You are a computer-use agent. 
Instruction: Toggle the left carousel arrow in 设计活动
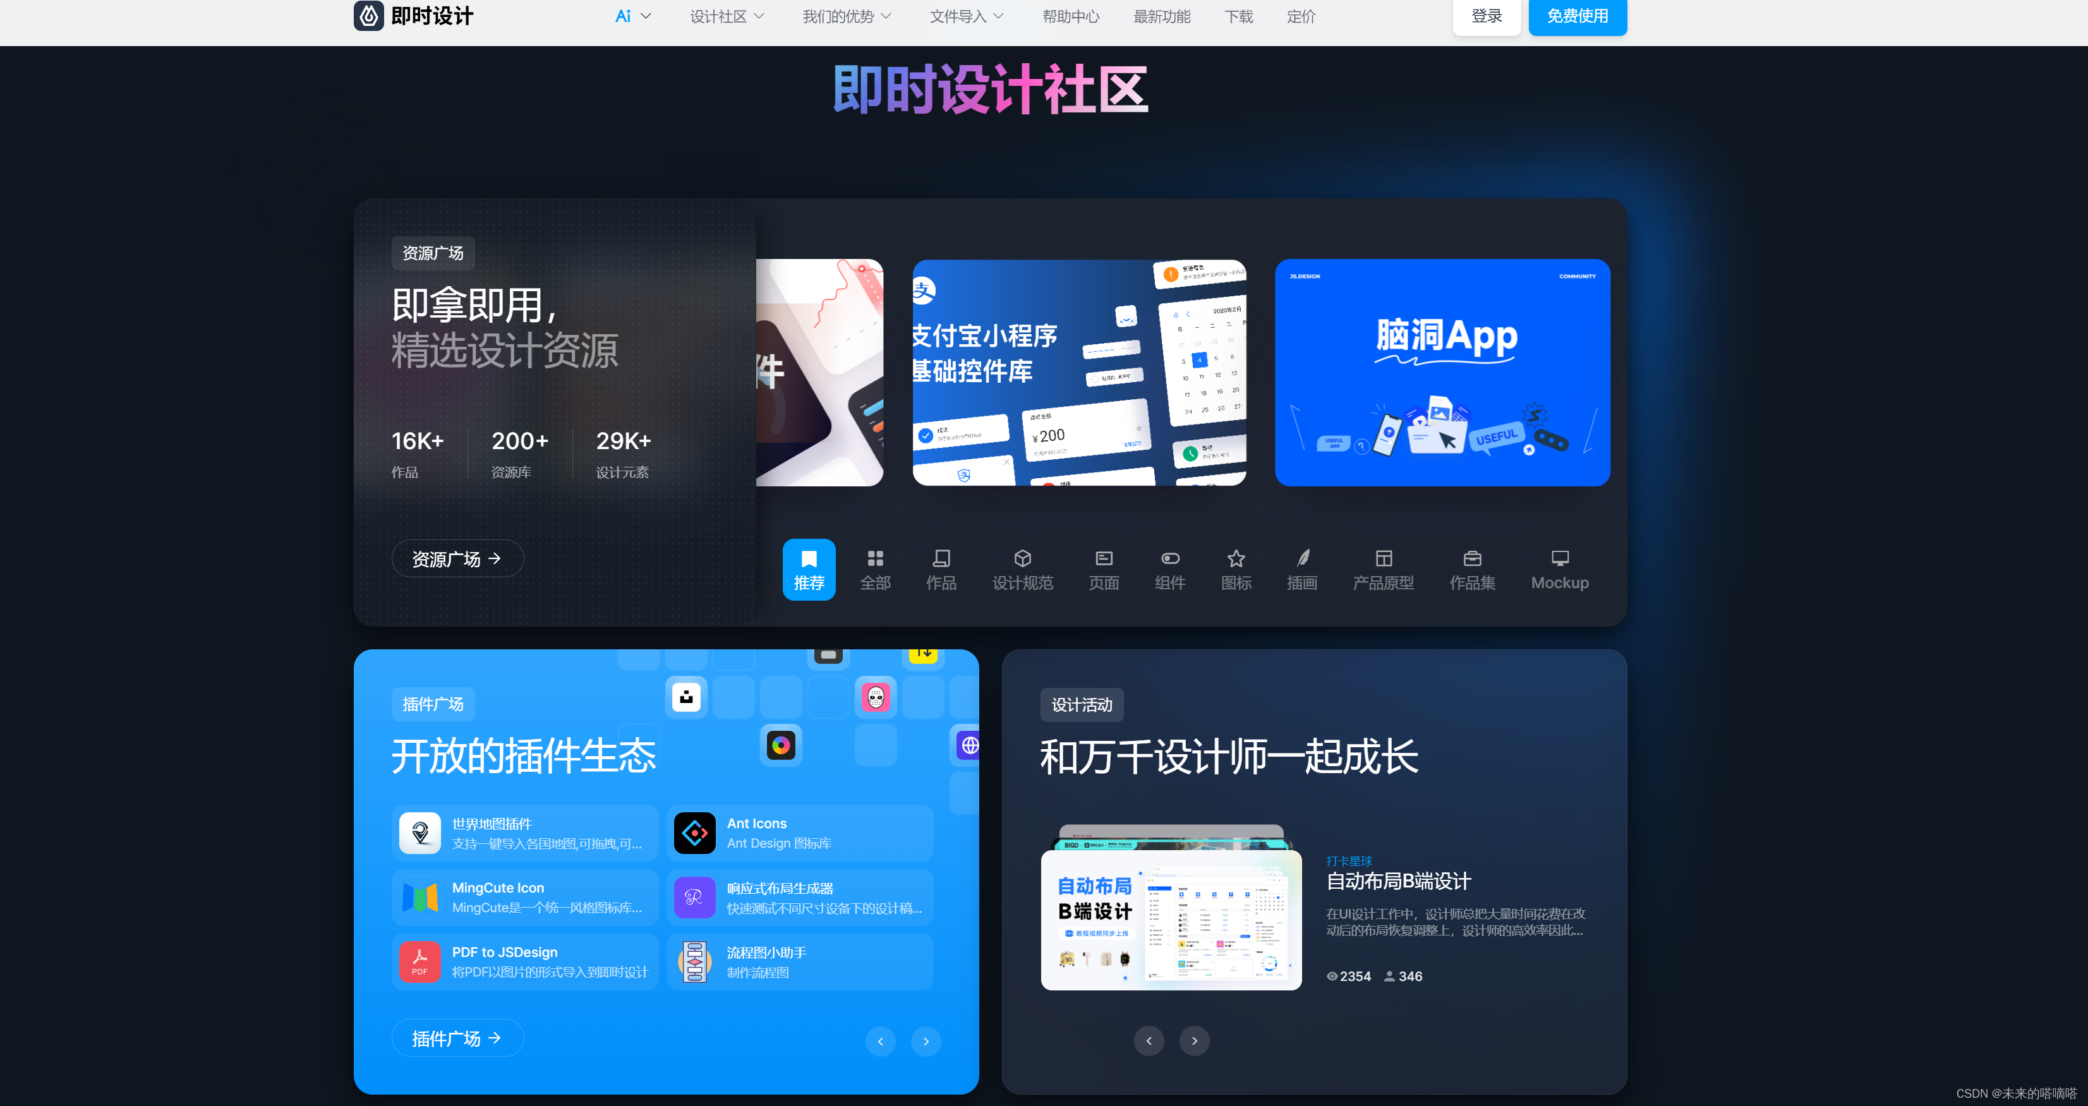click(x=1149, y=1038)
